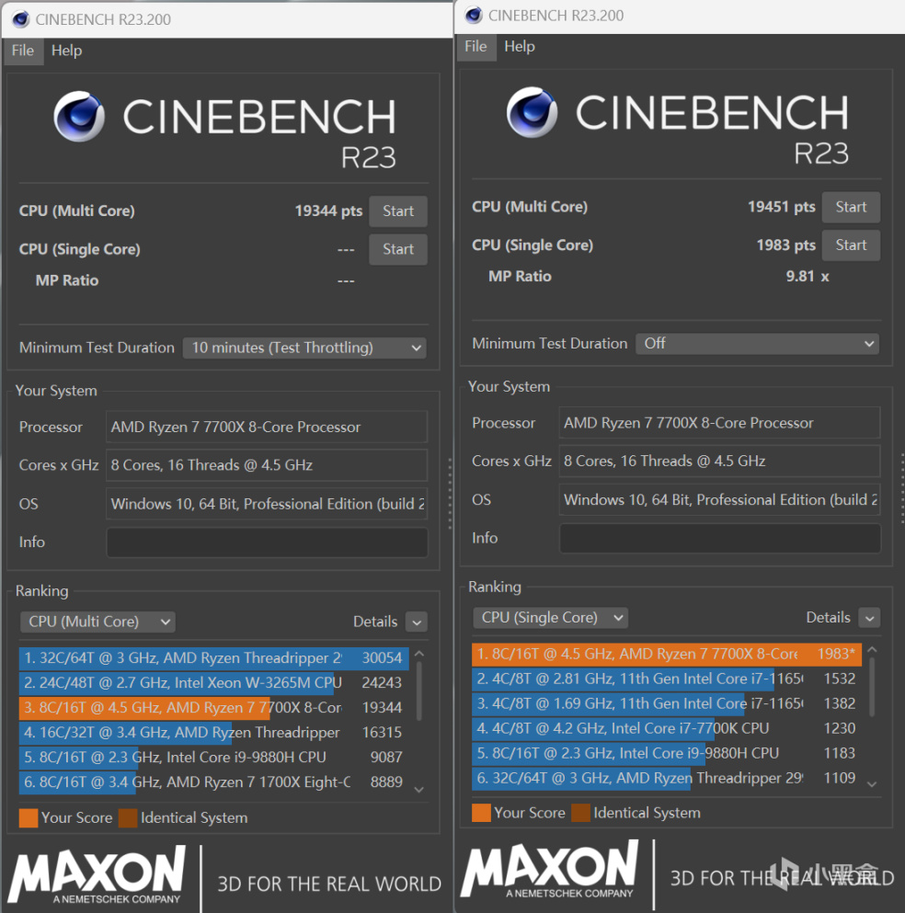Viewport: 905px width, 913px height.
Task: Click the 19451 pts multi core score
Action: (x=782, y=207)
